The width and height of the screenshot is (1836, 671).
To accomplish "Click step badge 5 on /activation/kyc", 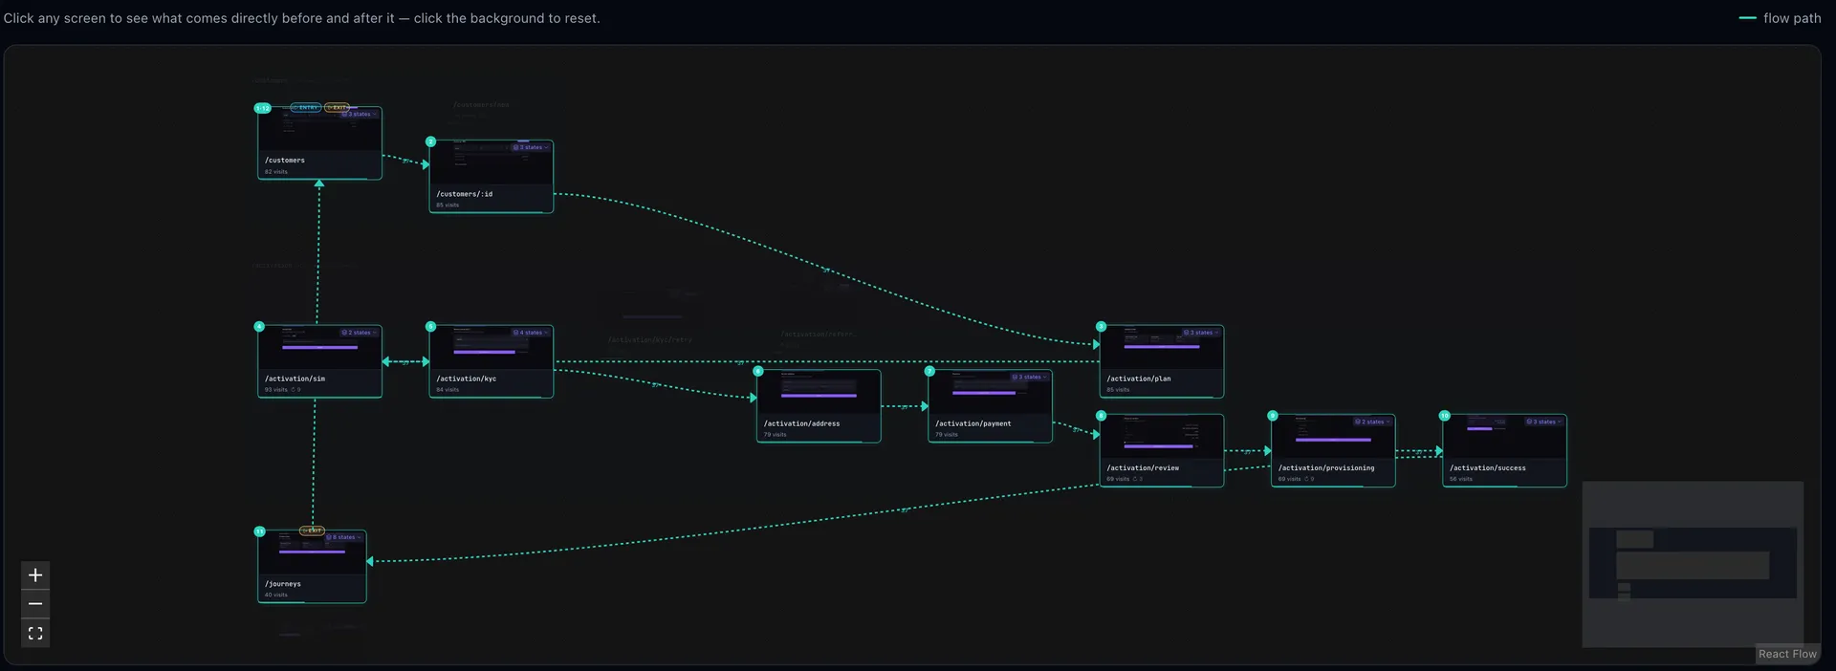I will (430, 327).
